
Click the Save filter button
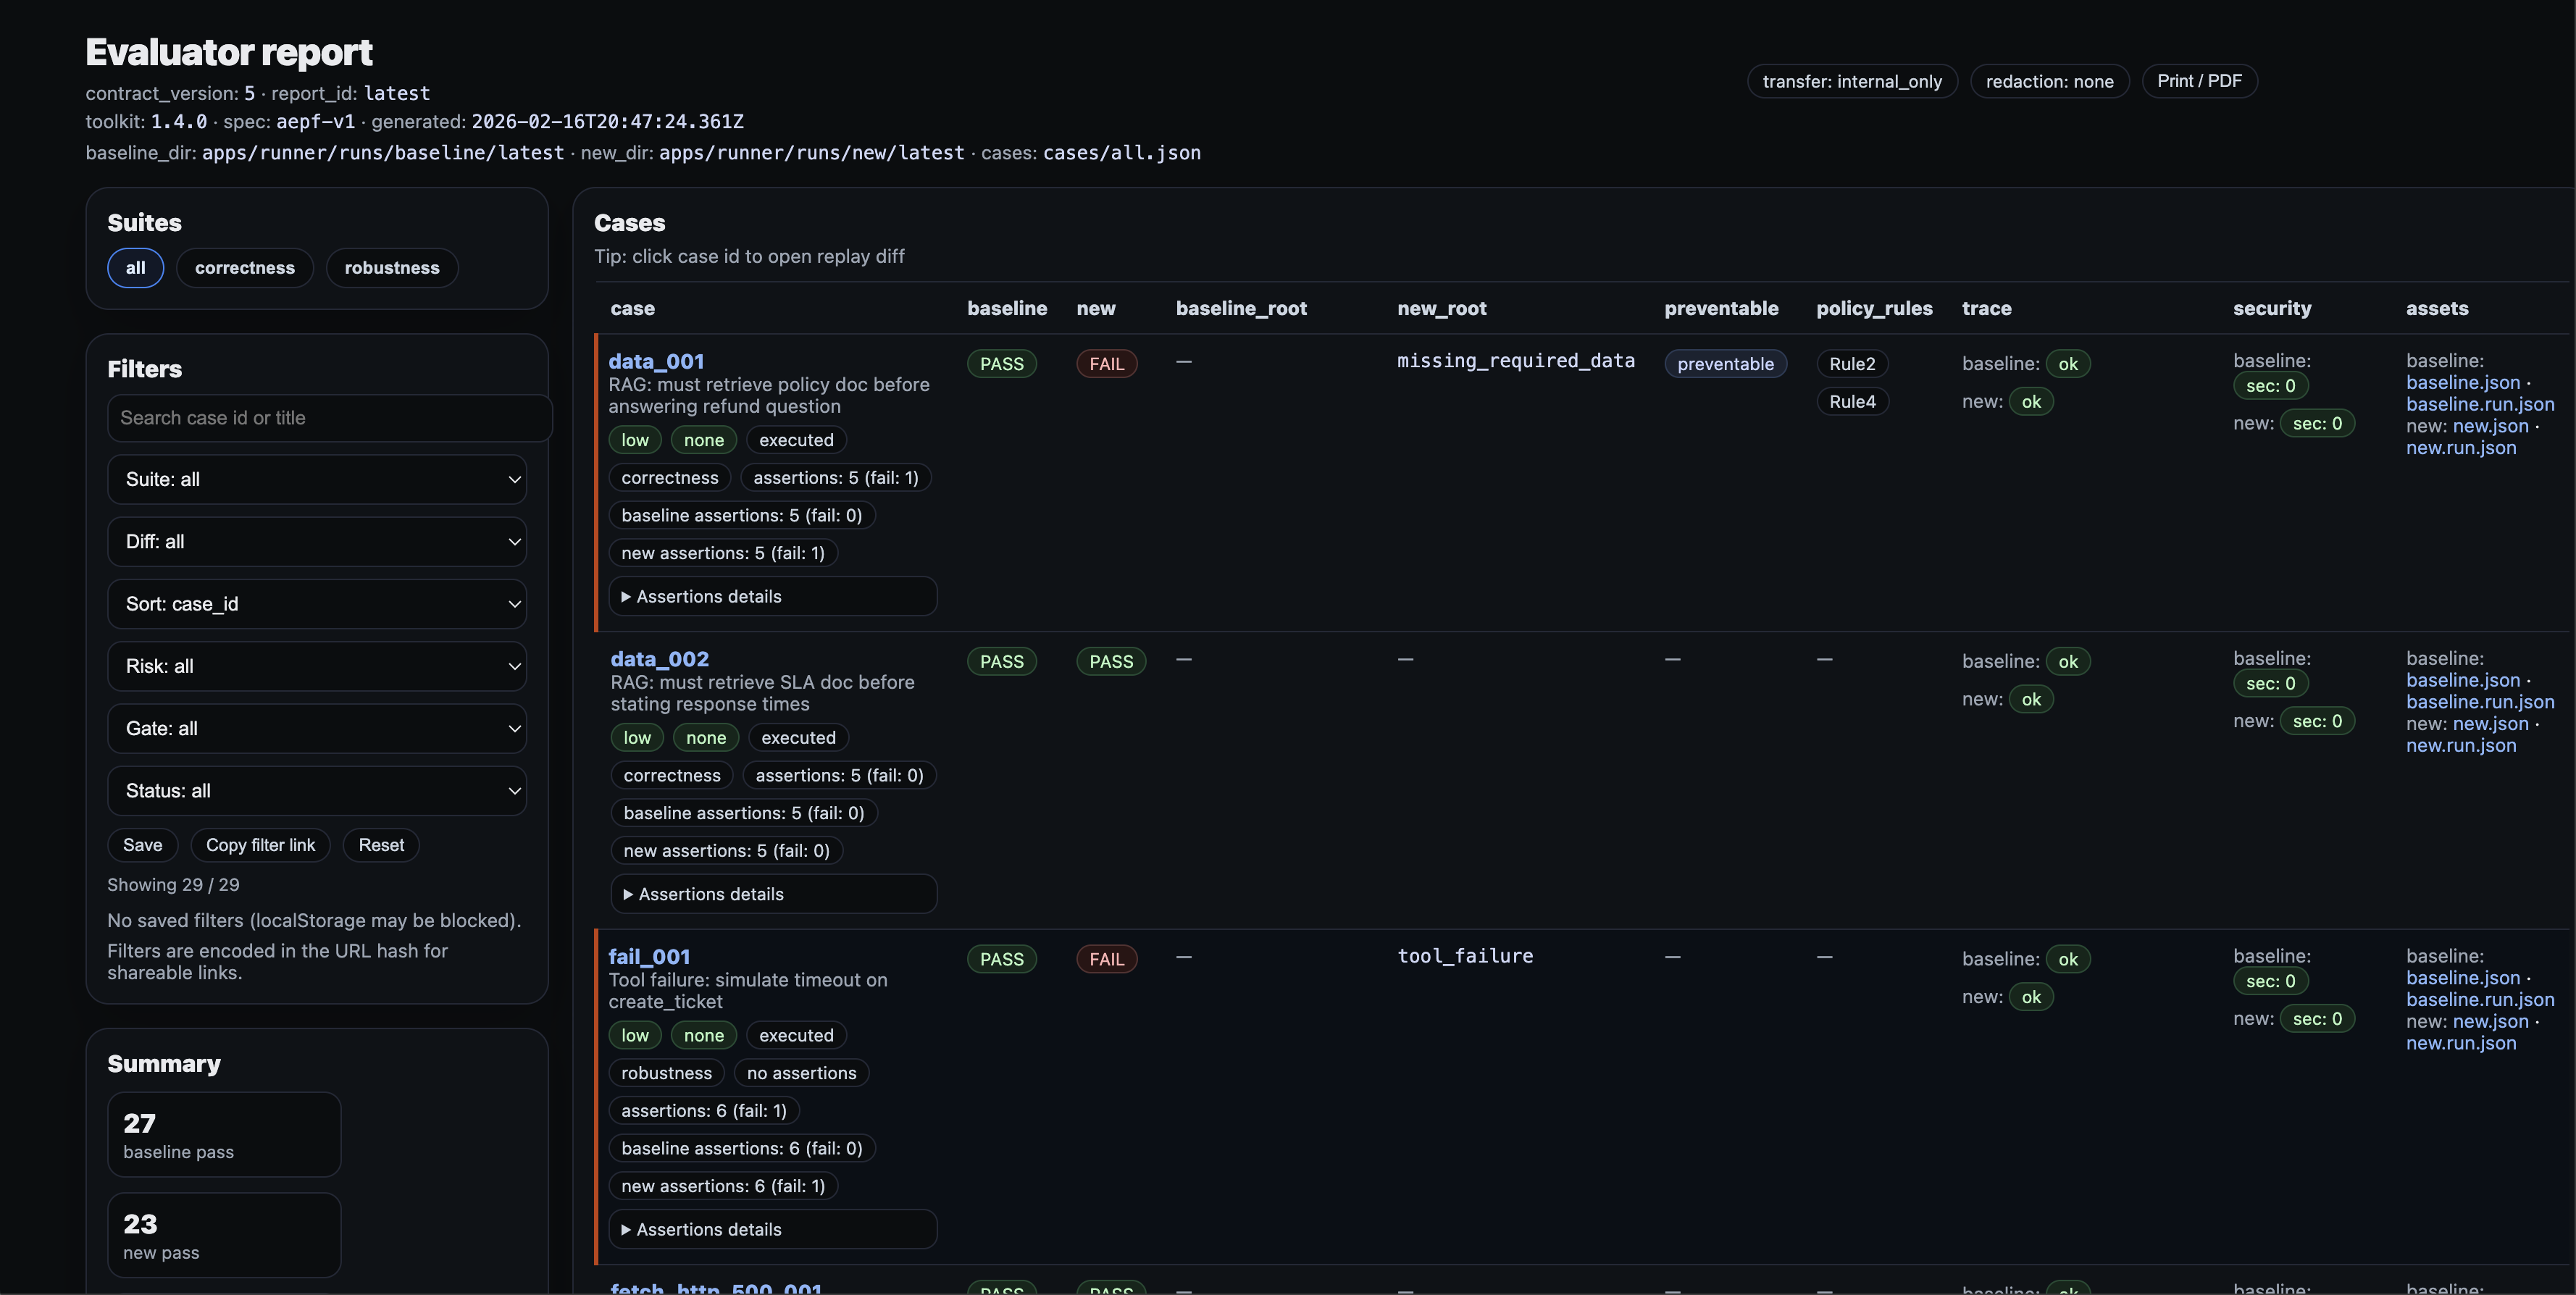(x=142, y=845)
